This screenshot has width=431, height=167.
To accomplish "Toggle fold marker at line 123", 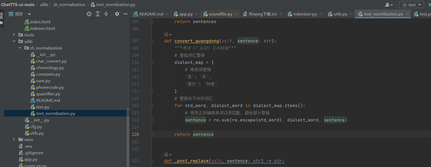I will [x=152, y=161].
